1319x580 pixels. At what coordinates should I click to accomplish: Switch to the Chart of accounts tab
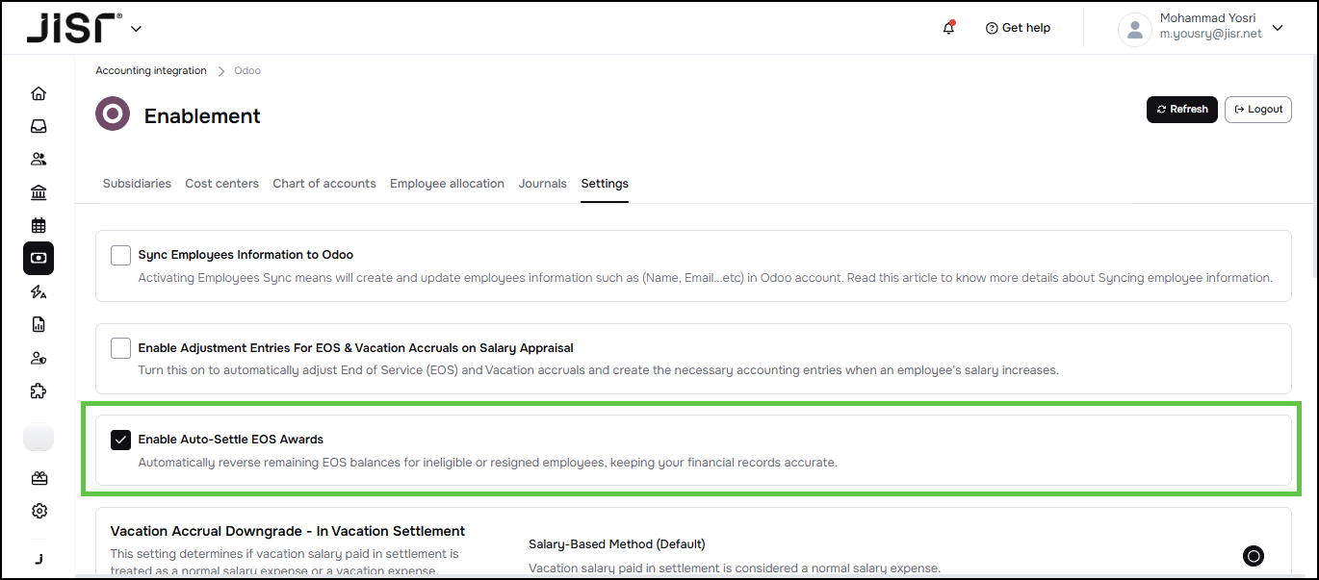pyautogui.click(x=323, y=184)
